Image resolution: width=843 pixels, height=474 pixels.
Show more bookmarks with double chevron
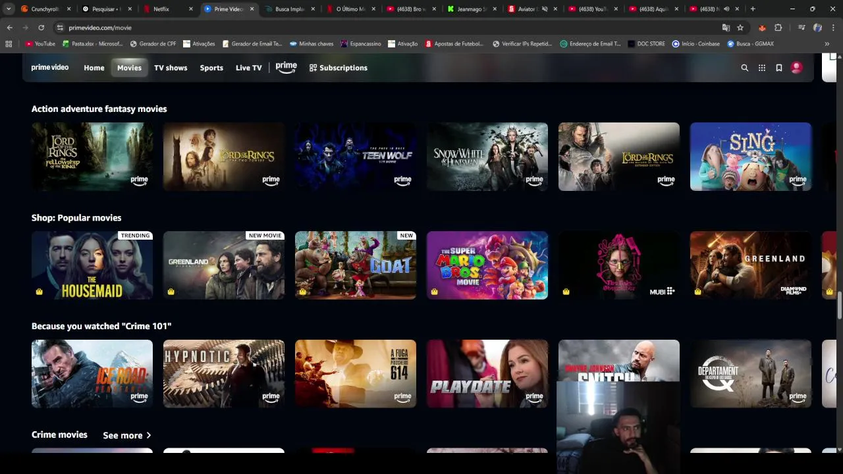coord(827,44)
